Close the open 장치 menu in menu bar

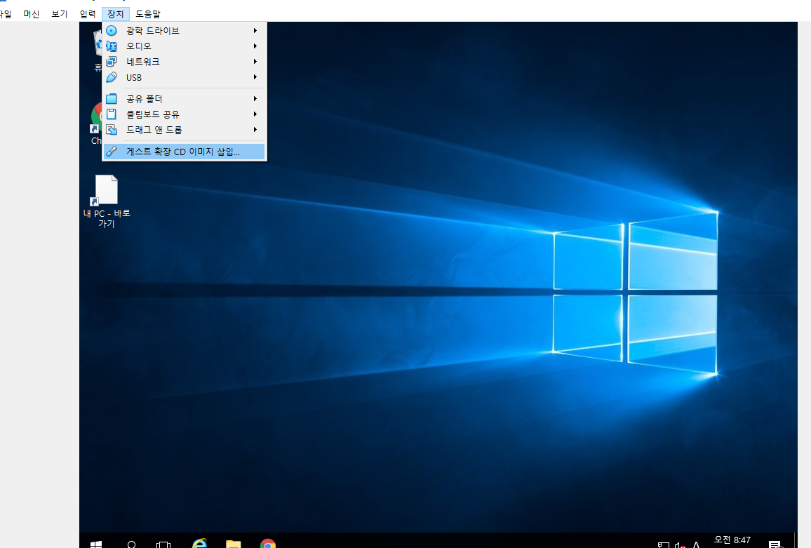coord(115,14)
